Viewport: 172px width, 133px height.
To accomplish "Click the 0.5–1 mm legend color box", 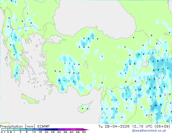I will pyautogui.click(x=11, y=129).
